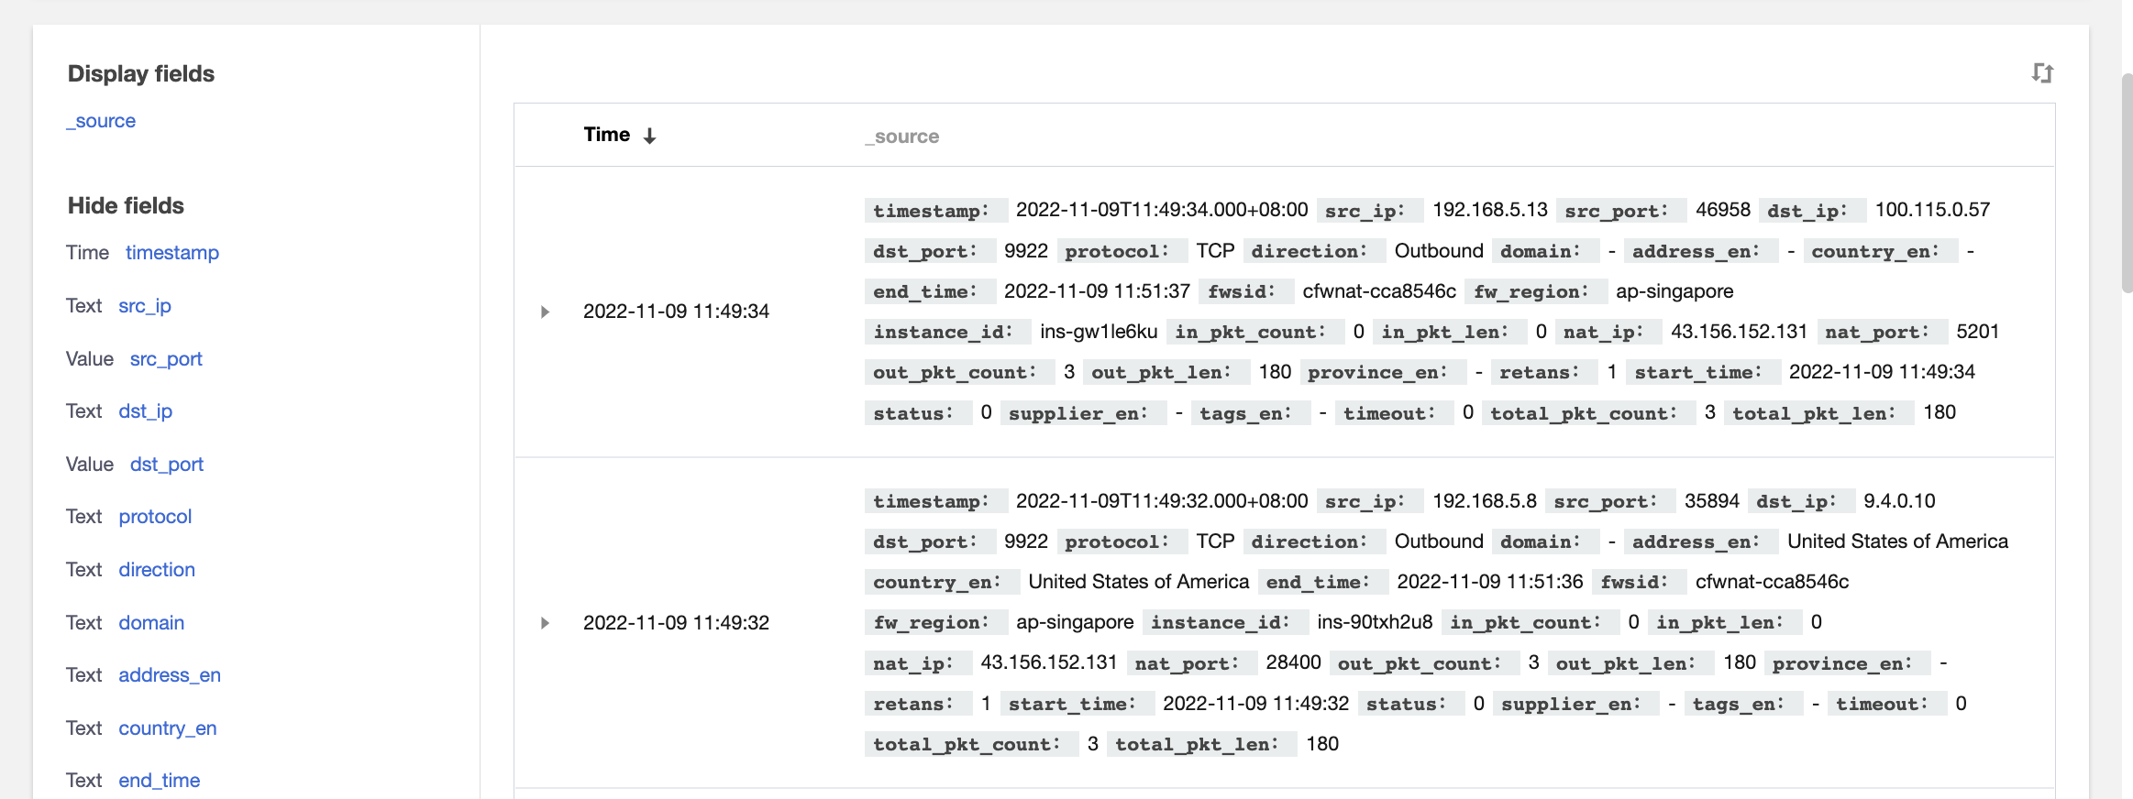The image size is (2133, 799).
Task: Click the _source column header
Action: [902, 137]
